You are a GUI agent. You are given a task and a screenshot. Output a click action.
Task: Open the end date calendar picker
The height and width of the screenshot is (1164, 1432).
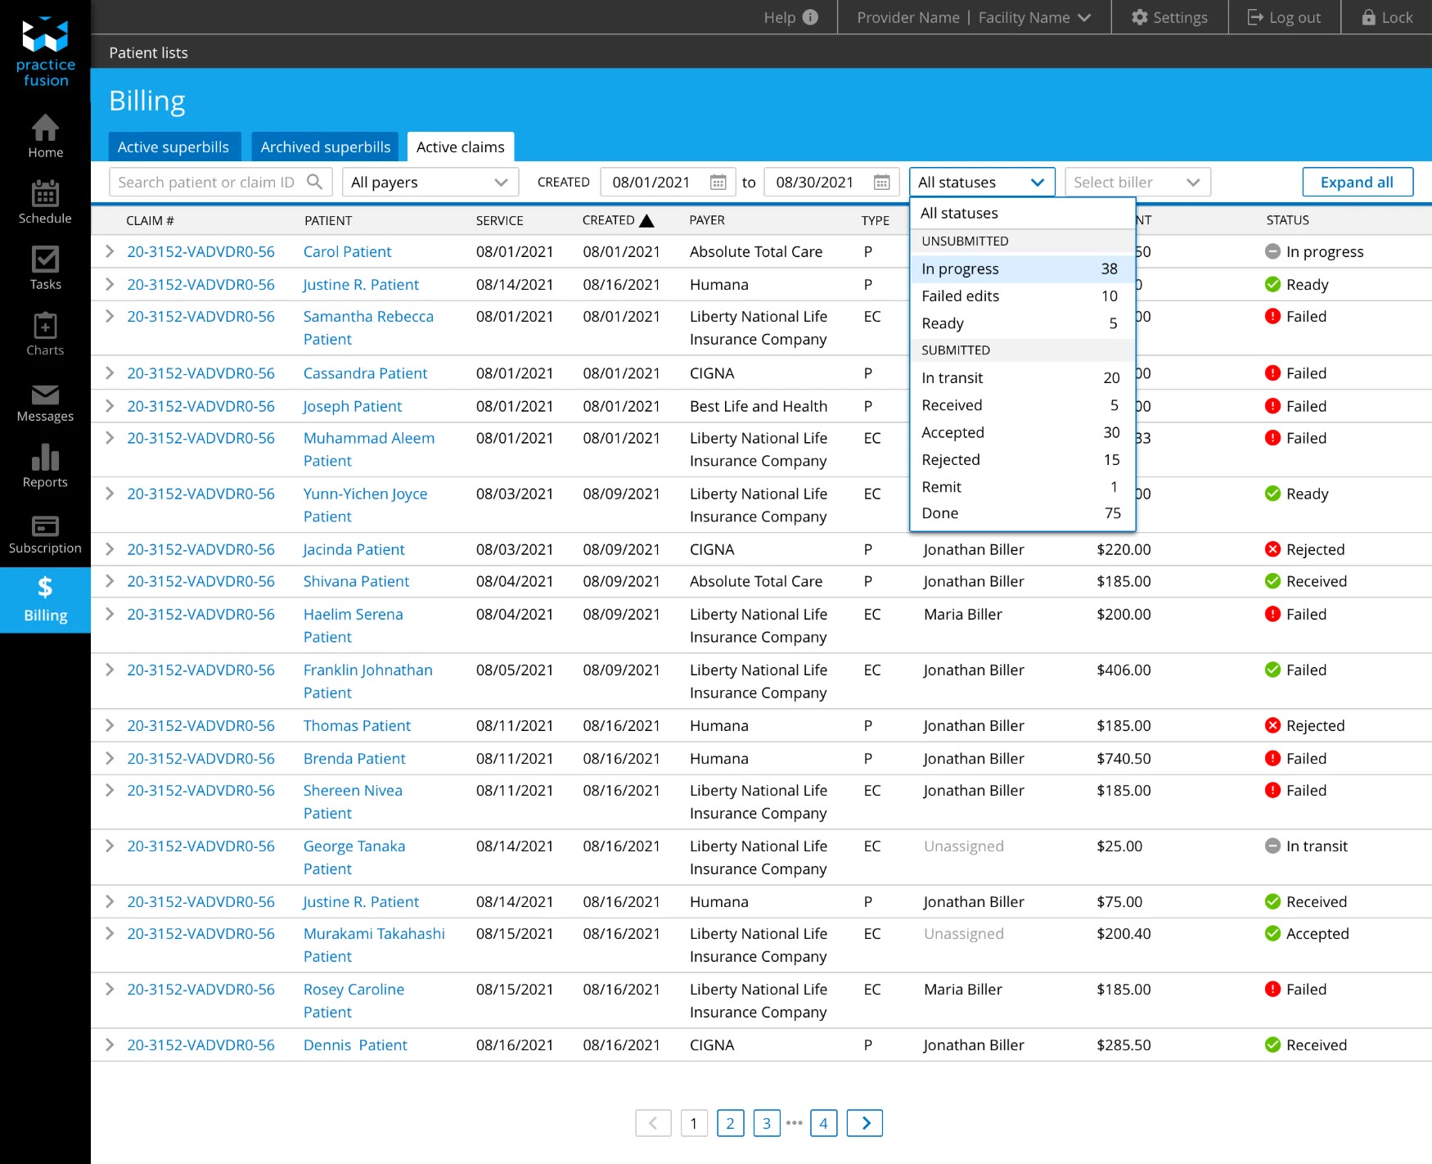881,182
